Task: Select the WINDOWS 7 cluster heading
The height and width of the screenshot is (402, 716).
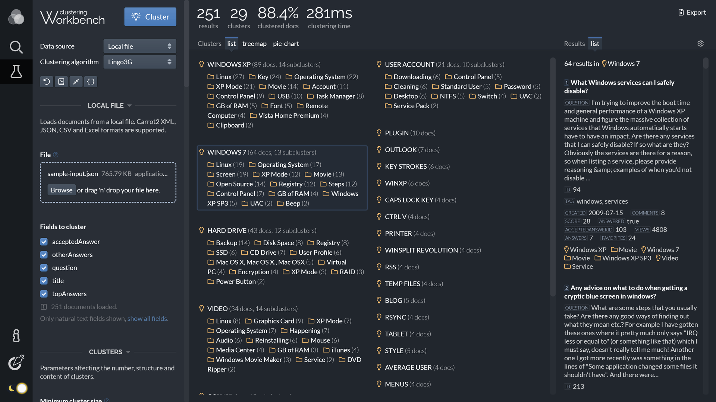Action: [x=227, y=152]
